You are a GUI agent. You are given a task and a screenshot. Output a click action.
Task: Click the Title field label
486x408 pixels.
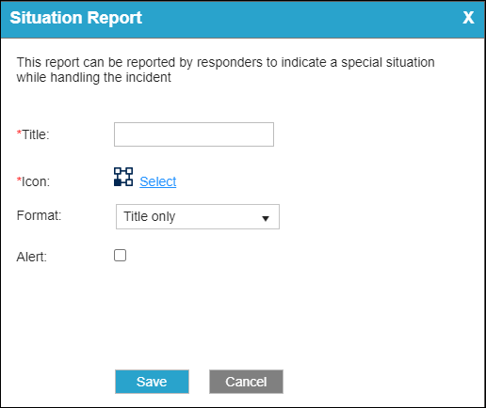[36, 134]
